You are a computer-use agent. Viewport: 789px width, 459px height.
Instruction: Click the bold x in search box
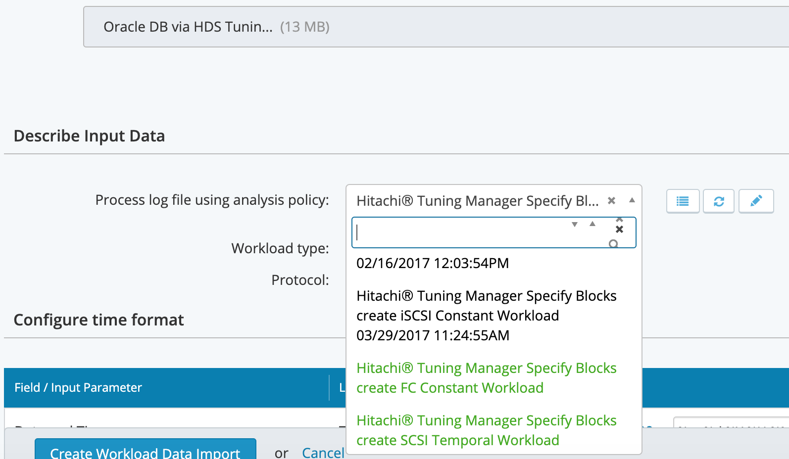619,229
